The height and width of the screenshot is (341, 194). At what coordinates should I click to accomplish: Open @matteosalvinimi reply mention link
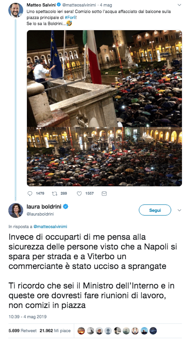coord(50,226)
